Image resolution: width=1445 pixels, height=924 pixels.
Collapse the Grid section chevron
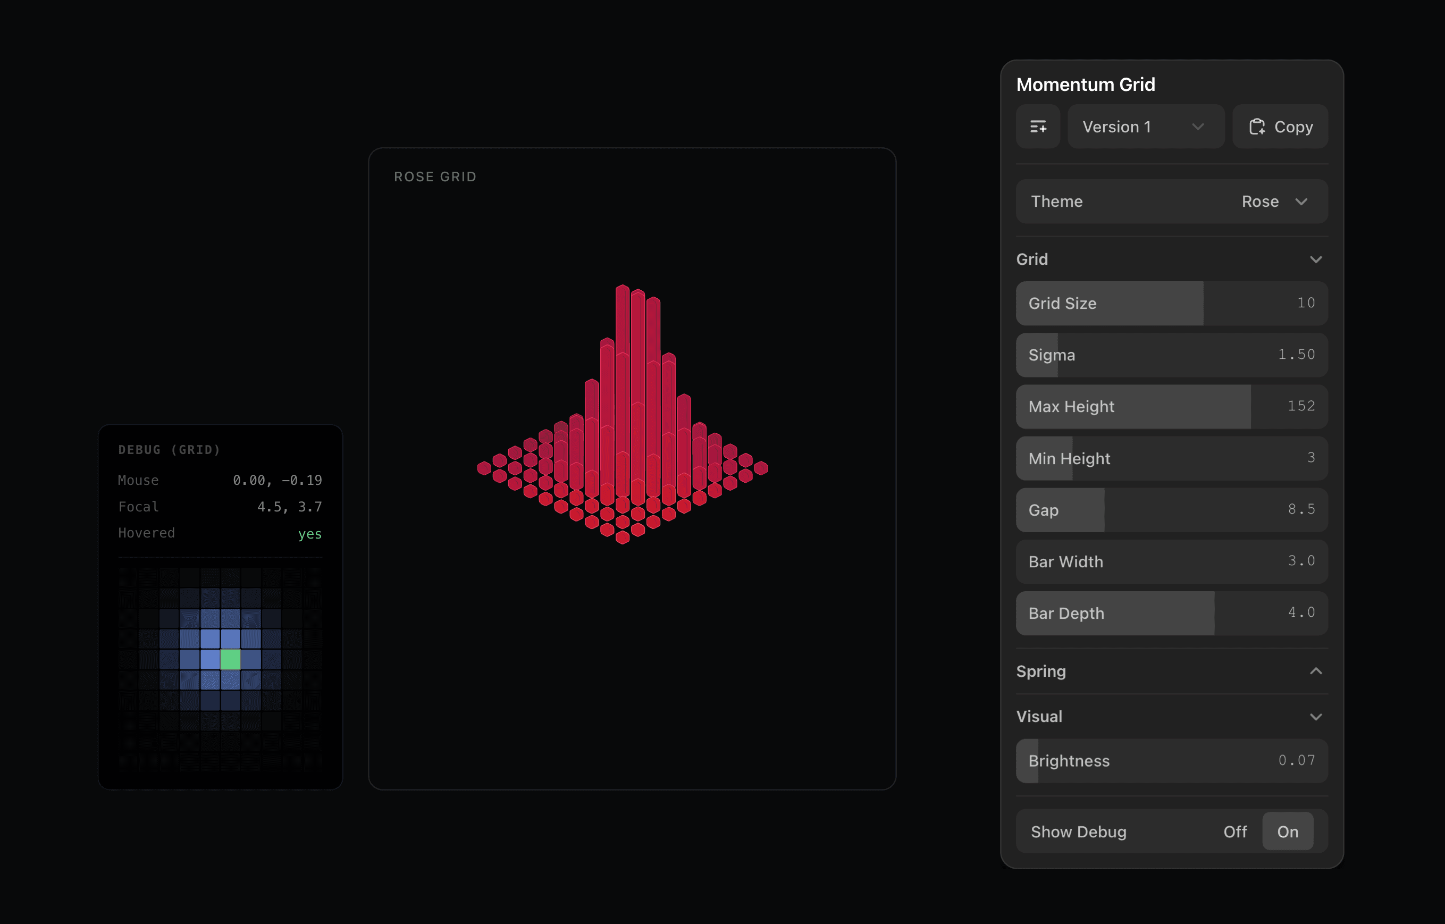[x=1315, y=260]
